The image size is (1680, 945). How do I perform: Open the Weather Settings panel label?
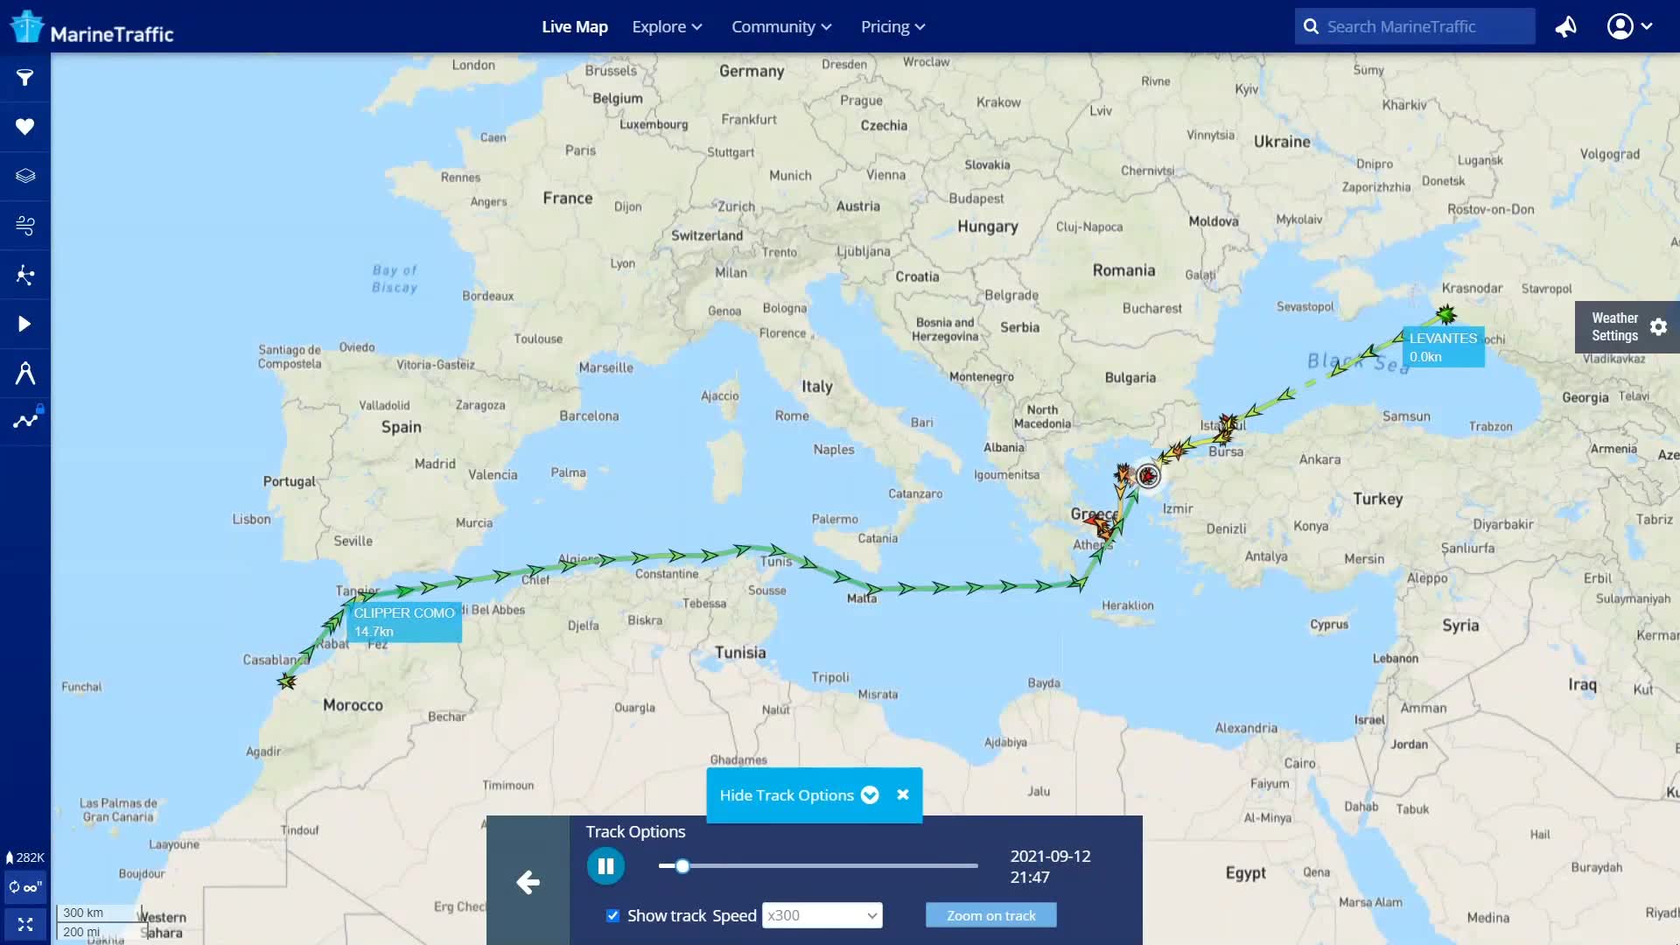click(1614, 326)
